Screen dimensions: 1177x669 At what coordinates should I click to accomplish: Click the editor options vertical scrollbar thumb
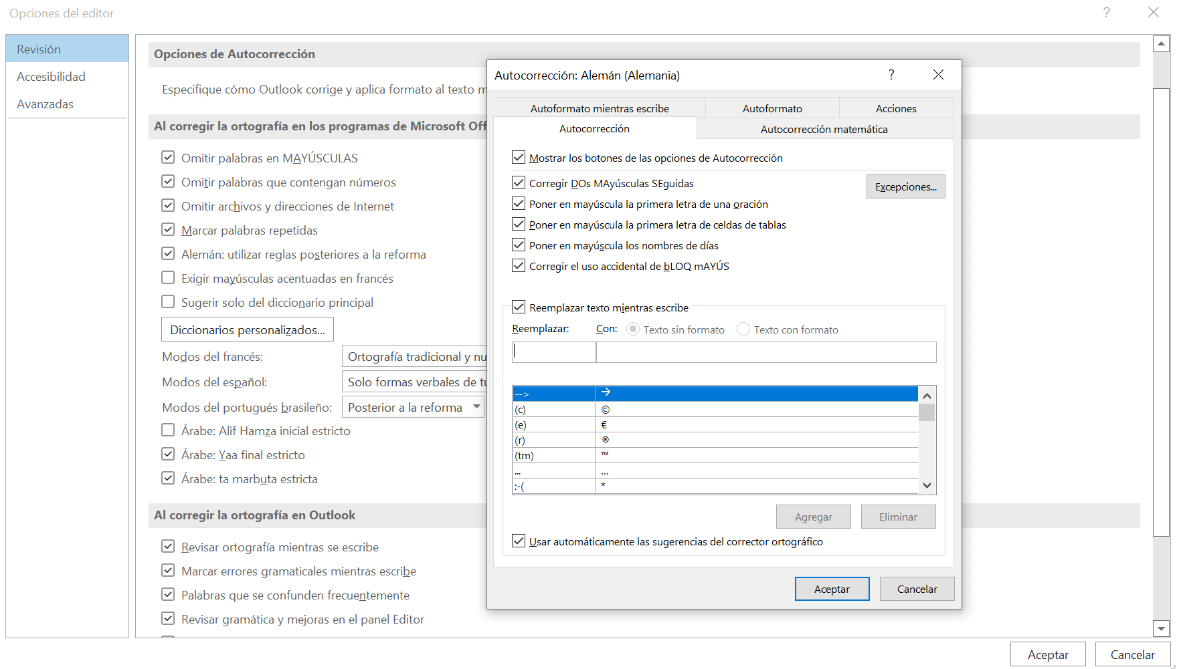click(x=1162, y=311)
